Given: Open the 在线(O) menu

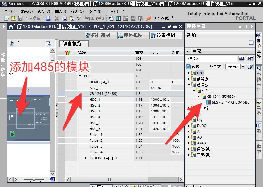Looking at the screenshot, I should coord(77,11).
